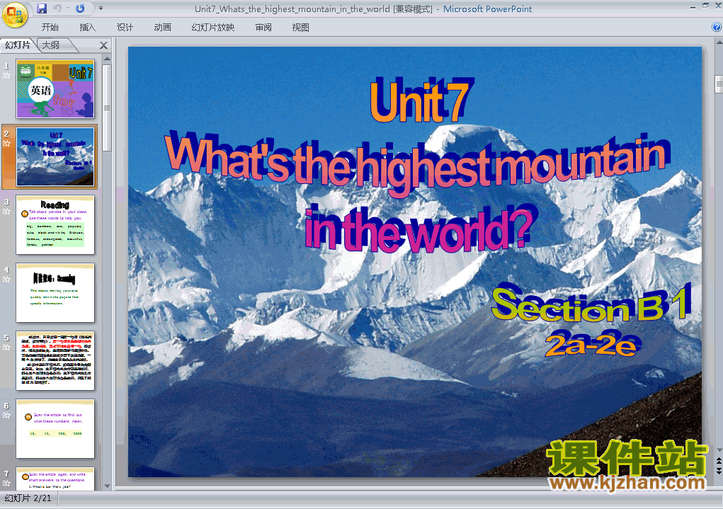Image resolution: width=723 pixels, height=509 pixels.
Task: Open the 视图 ribbon tab
Action: 301,27
